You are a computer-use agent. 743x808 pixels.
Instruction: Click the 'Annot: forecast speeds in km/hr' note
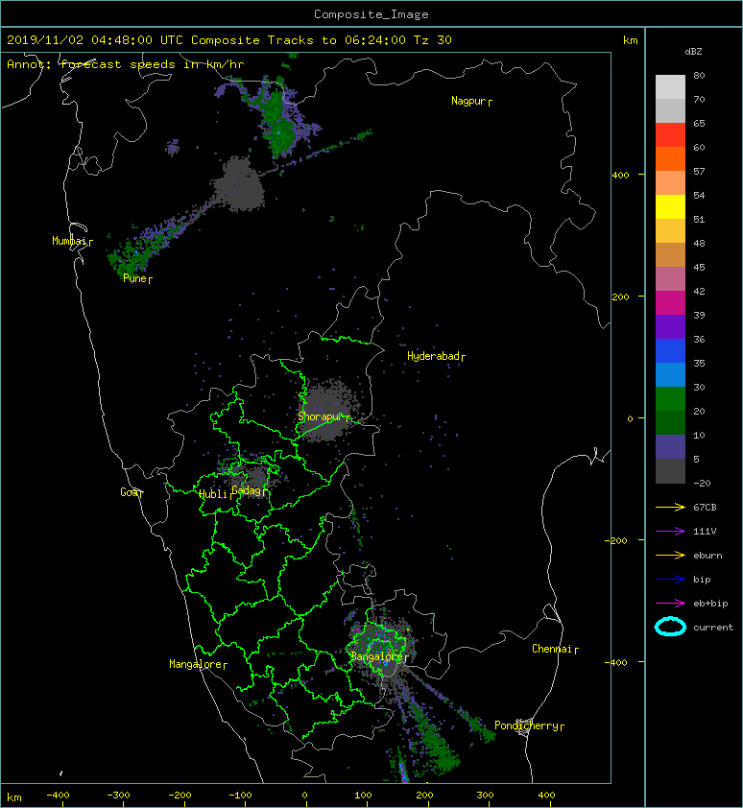[x=126, y=64]
